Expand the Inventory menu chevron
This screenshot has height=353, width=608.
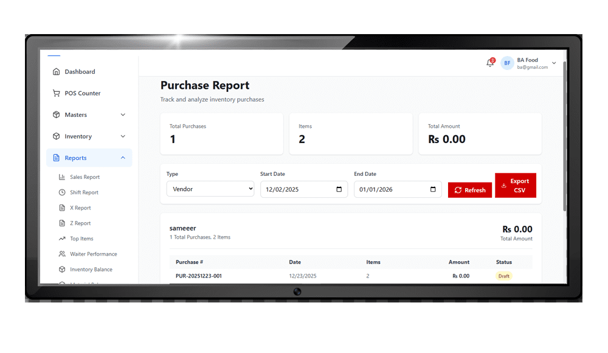(x=123, y=136)
